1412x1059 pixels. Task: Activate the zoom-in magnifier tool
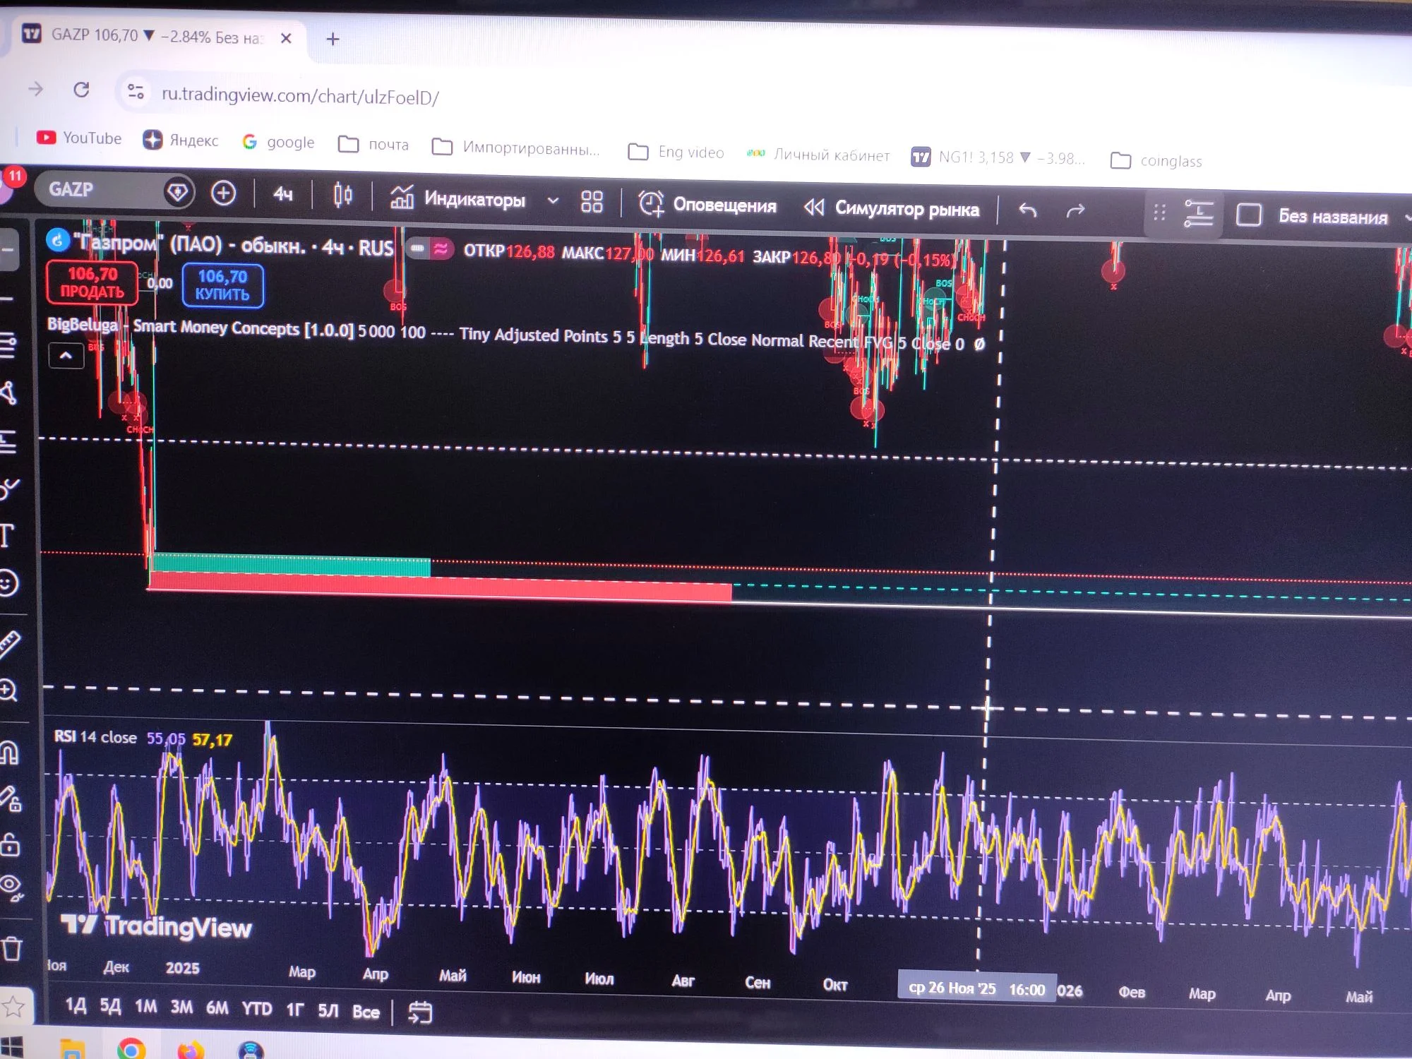tap(8, 690)
